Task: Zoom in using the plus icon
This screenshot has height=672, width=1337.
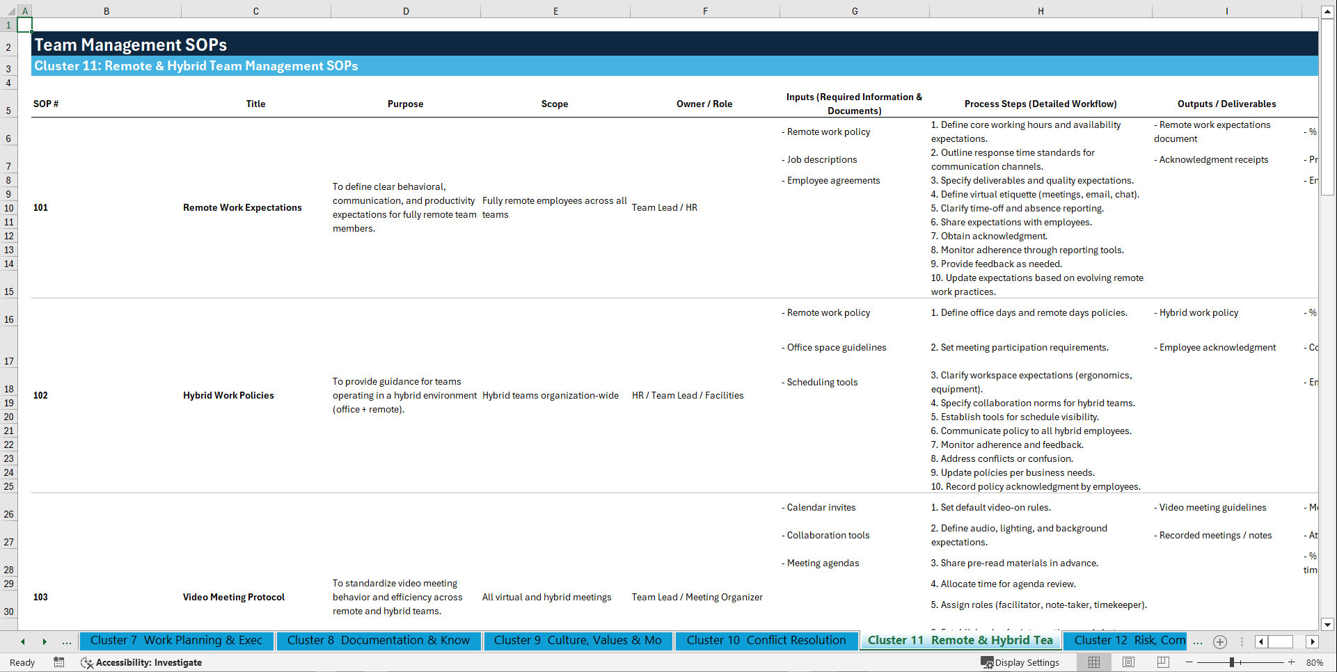Action: (x=1291, y=662)
